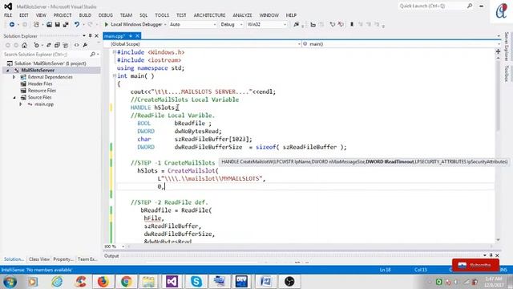Open Dev-C++ from the taskbar
513x289 pixels.
tap(242, 281)
